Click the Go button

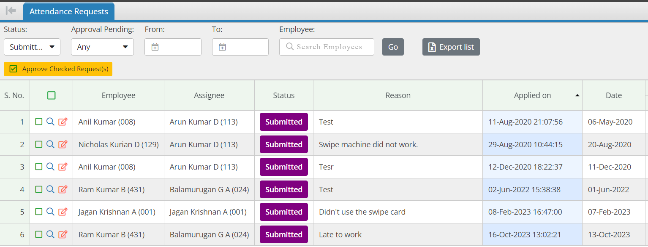(393, 47)
